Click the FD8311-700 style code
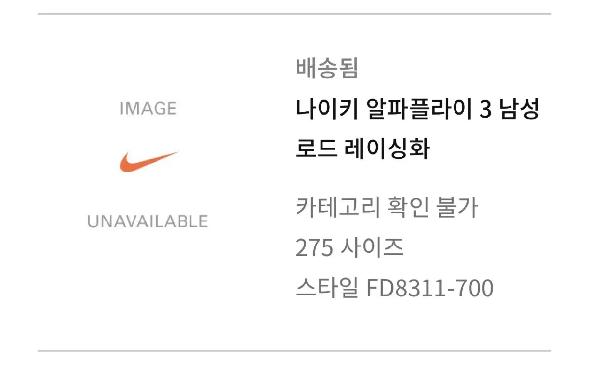 (x=430, y=289)
